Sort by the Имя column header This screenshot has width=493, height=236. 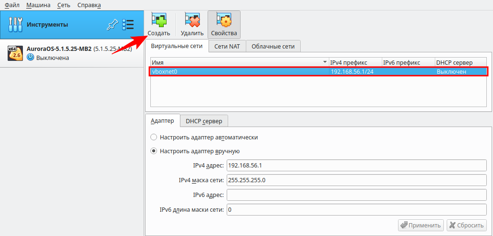pyautogui.click(x=240, y=63)
